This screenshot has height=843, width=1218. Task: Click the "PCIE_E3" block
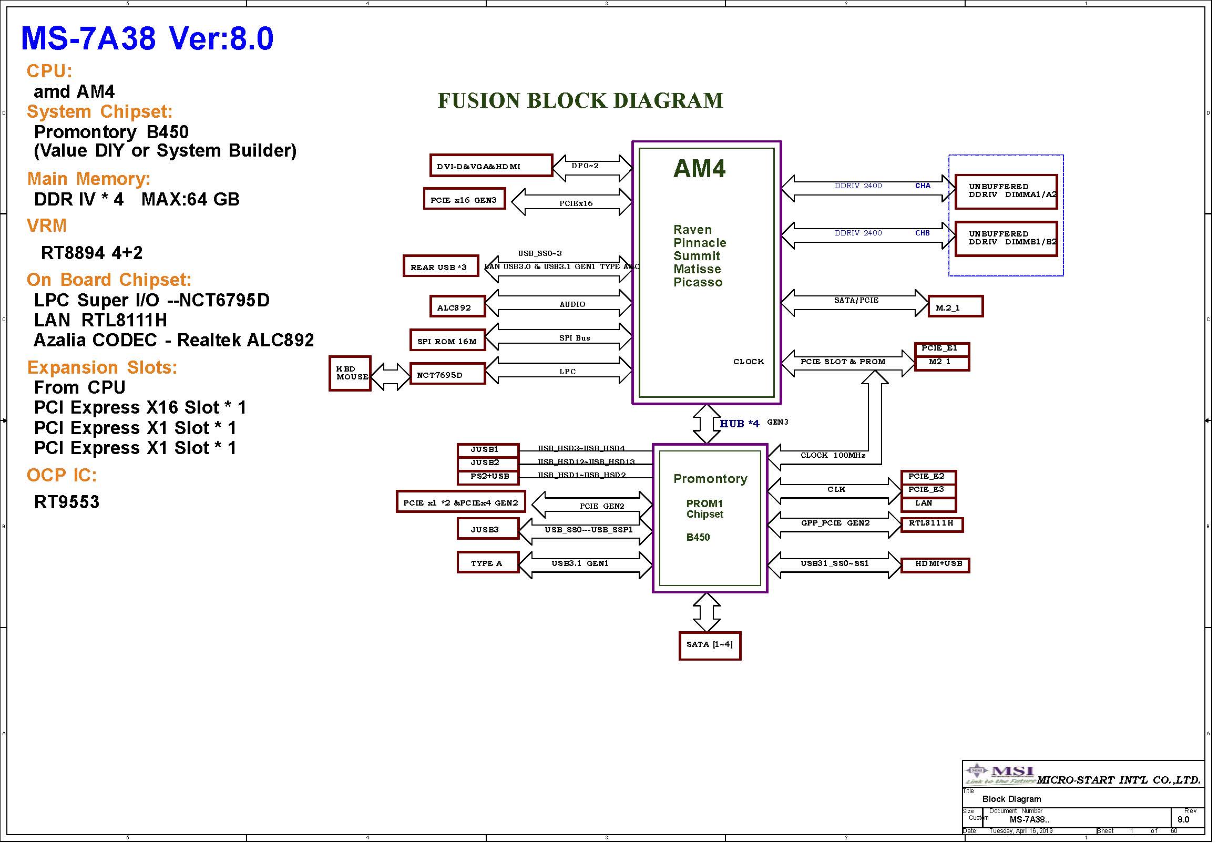[928, 490]
